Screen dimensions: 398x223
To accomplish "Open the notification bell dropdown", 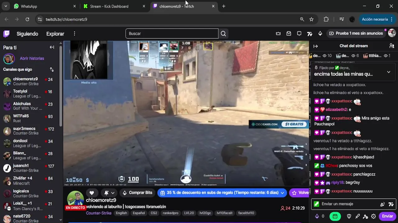I will coord(109,193).
